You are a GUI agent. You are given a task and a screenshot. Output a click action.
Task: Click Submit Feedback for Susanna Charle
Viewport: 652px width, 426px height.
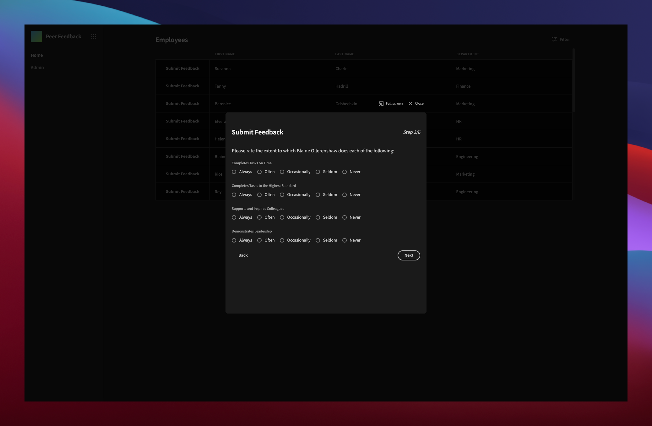pos(182,68)
